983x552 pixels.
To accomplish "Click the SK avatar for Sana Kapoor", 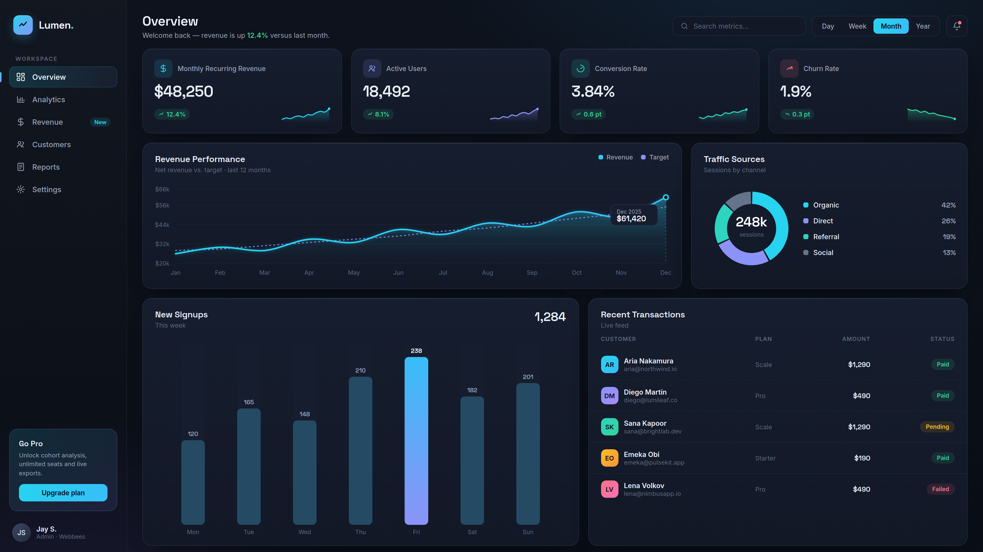I will tap(610, 427).
